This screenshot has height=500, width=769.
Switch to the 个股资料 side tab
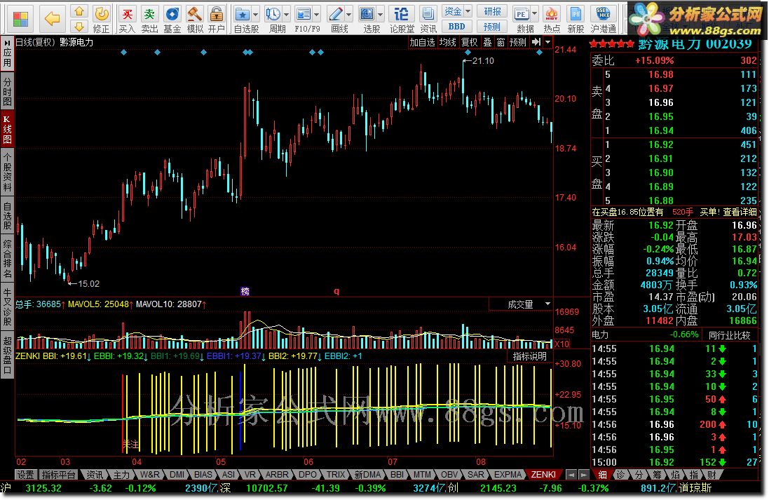pyautogui.click(x=7, y=171)
